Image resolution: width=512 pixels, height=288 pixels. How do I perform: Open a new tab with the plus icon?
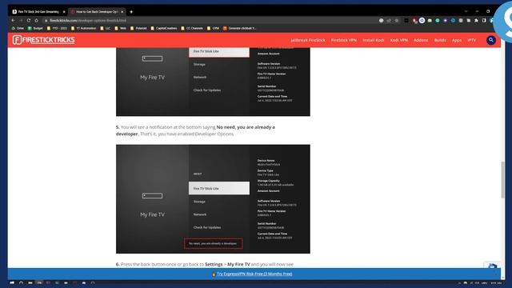point(131,12)
